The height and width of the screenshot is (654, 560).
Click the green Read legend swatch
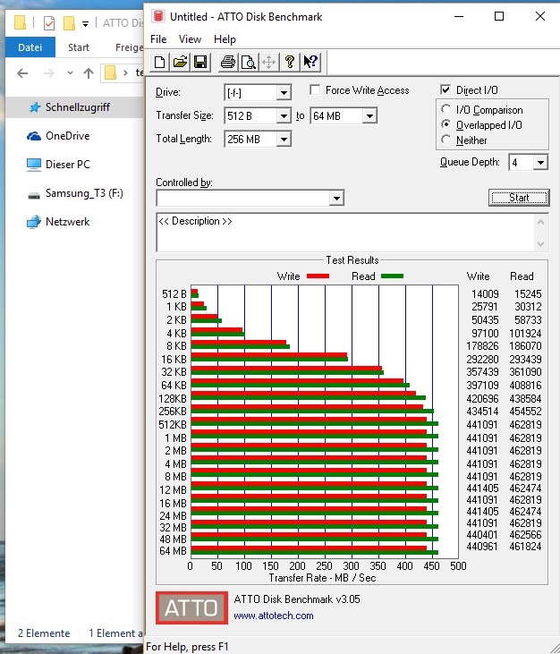[x=392, y=276]
